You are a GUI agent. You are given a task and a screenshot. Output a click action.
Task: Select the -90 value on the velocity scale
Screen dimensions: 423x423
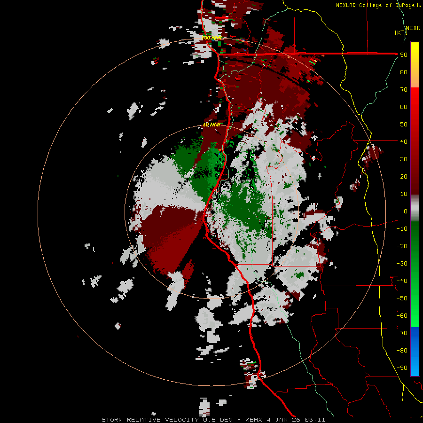[x=402, y=368]
